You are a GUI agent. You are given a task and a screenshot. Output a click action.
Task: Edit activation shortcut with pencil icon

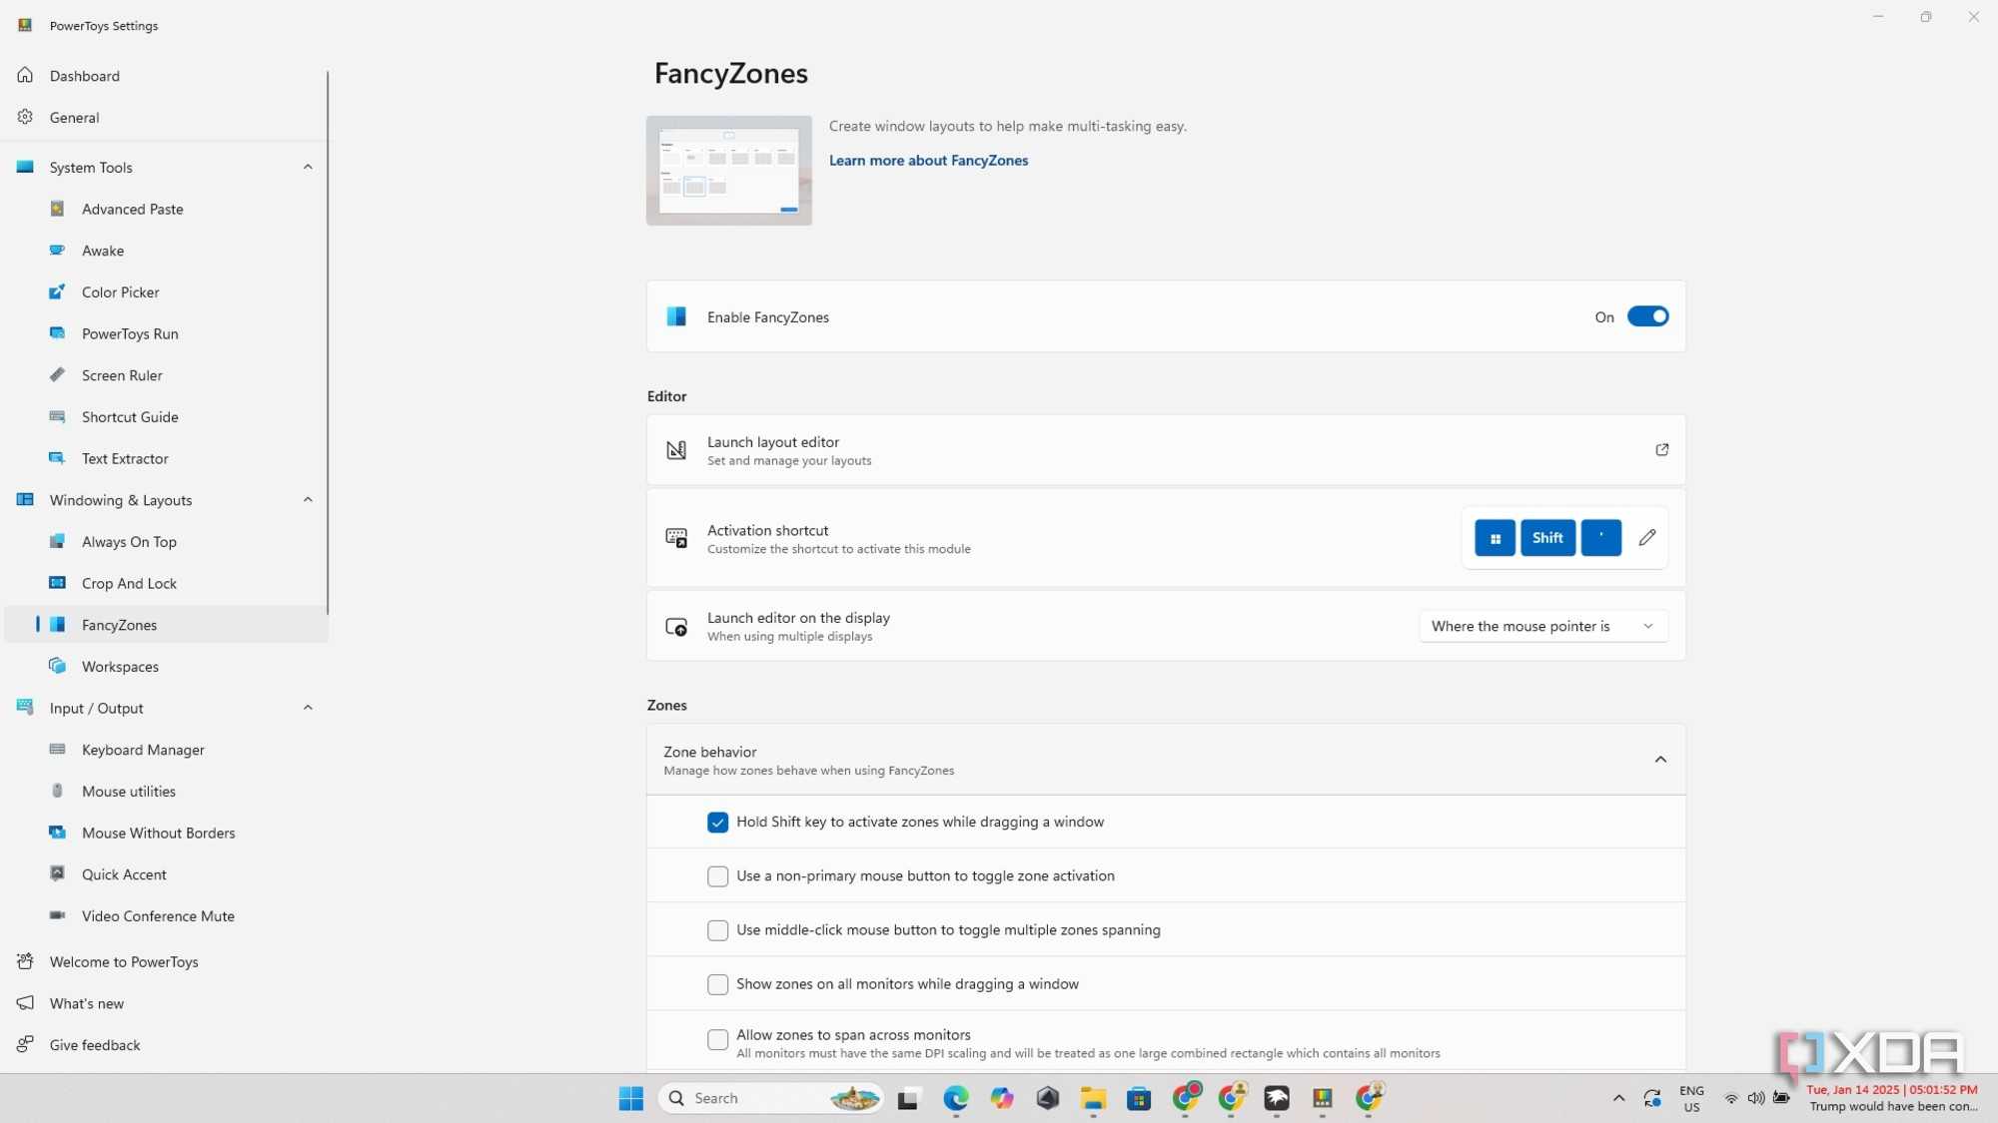[x=1647, y=538]
